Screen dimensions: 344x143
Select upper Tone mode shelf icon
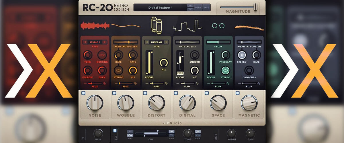coord(198,132)
